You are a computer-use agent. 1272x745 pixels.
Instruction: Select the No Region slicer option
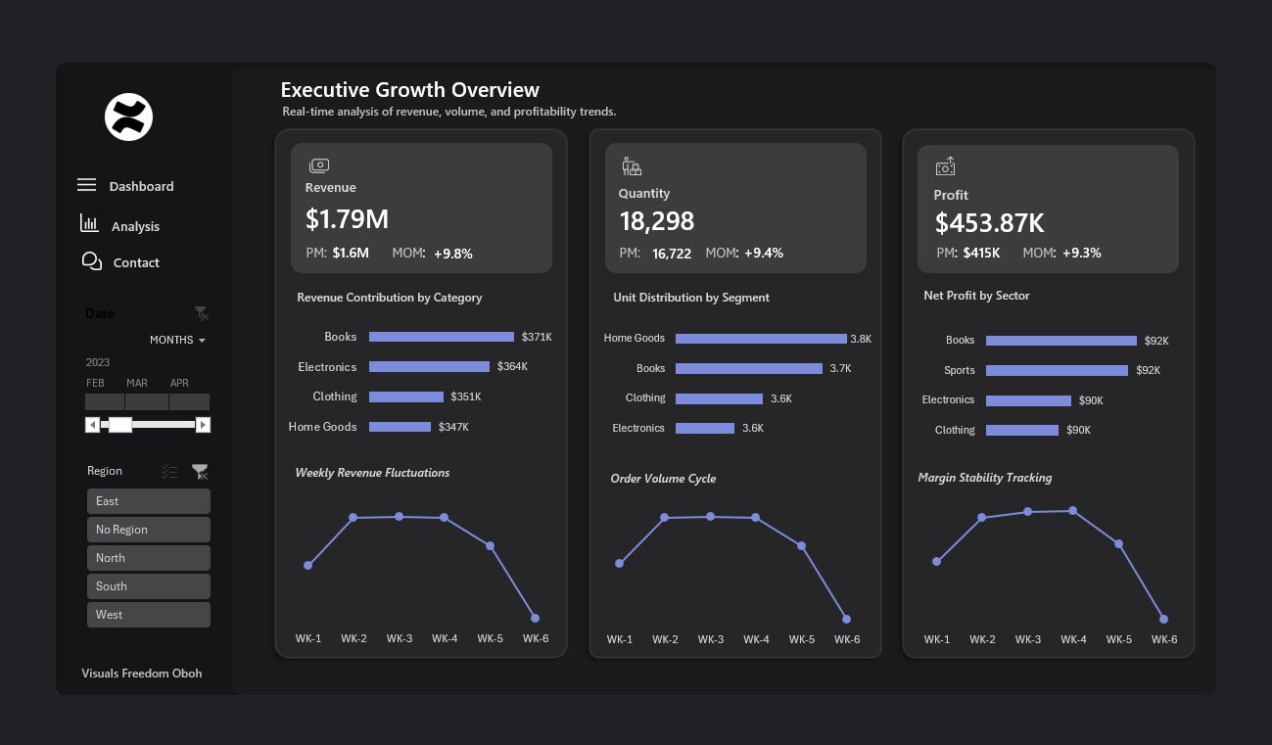point(148,530)
